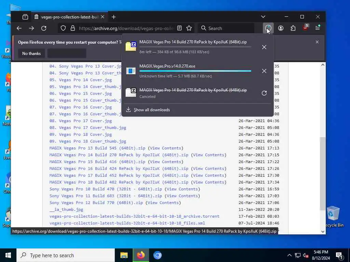Open the Firefox hamburger menu

(x=318, y=28)
